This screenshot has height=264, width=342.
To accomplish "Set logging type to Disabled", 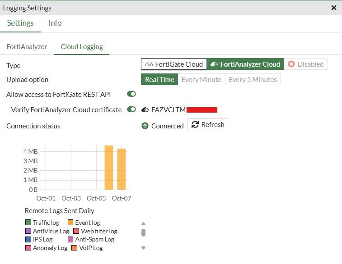I will point(305,64).
